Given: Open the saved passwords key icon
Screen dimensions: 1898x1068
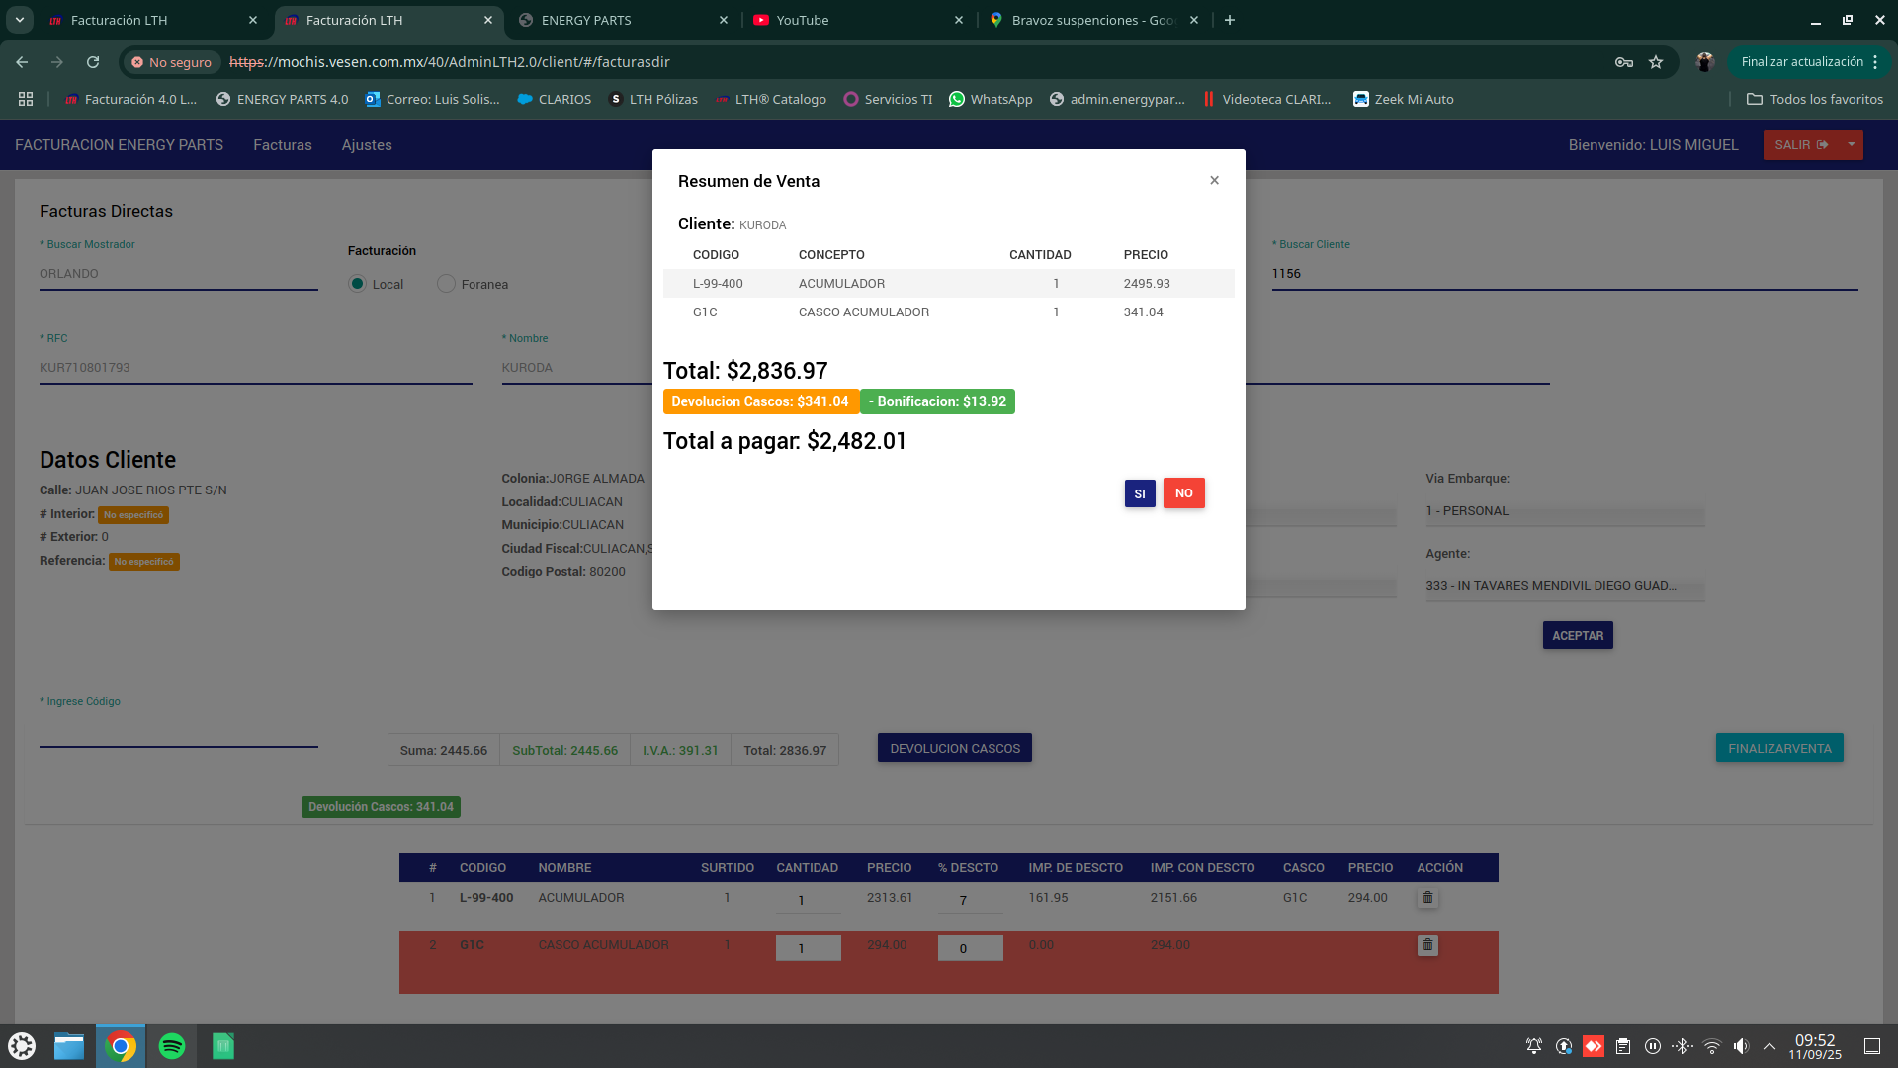Looking at the screenshot, I should pos(1623,62).
